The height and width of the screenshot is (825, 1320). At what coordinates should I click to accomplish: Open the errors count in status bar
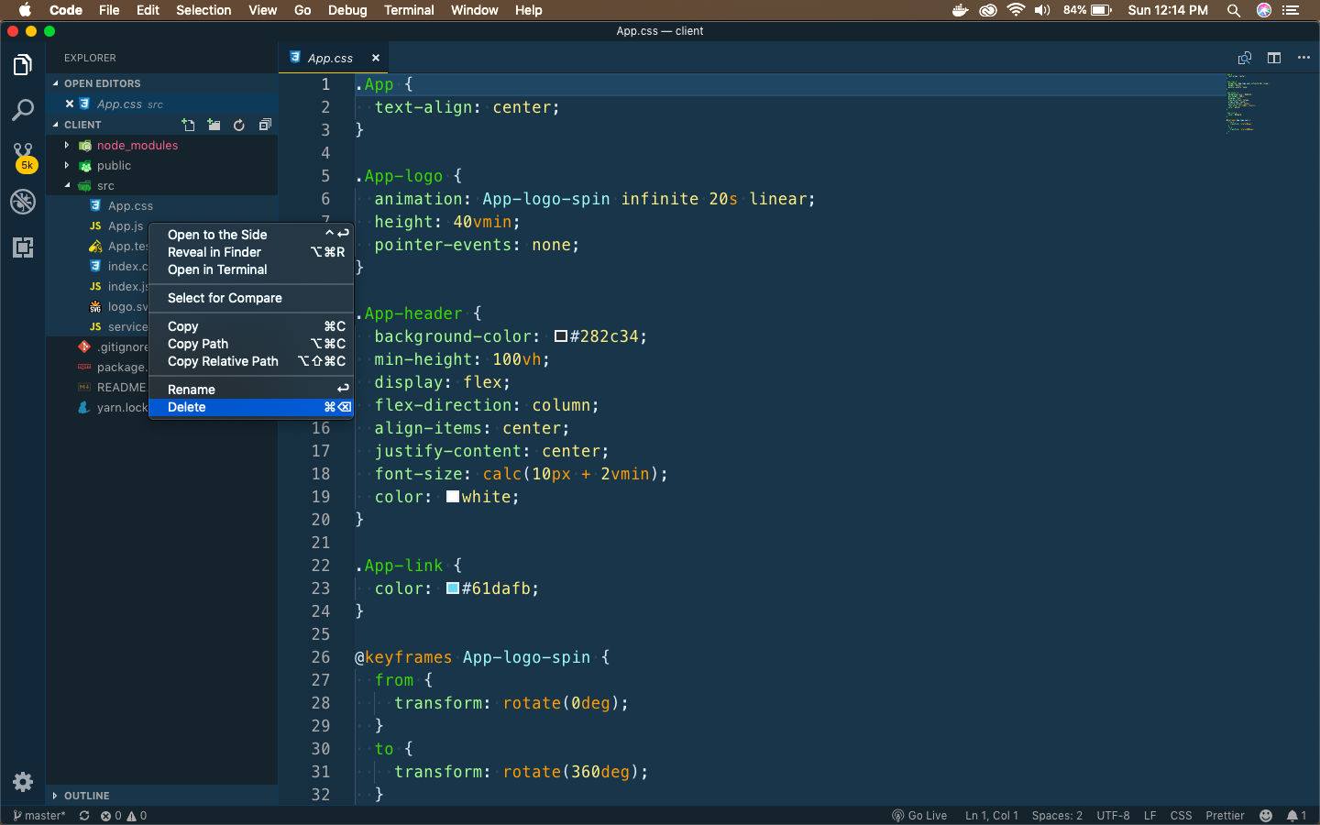coord(111,815)
